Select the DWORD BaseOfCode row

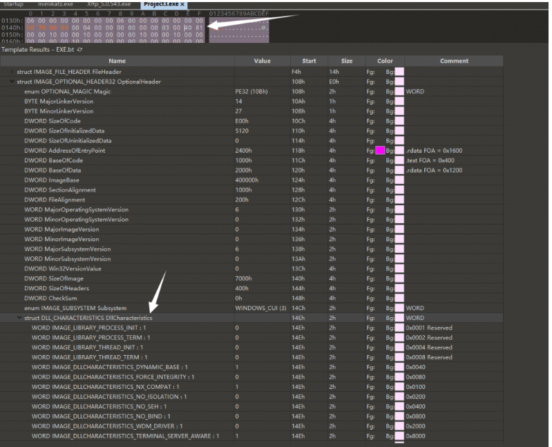pos(251,160)
